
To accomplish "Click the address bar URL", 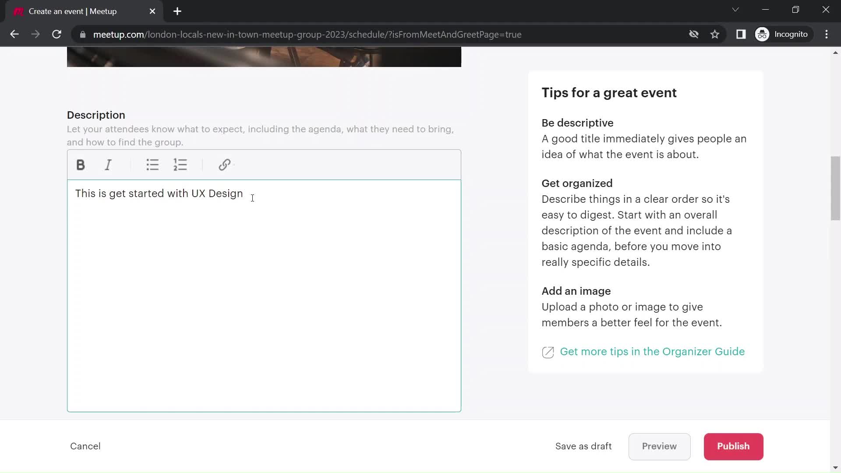I will 307,35.
